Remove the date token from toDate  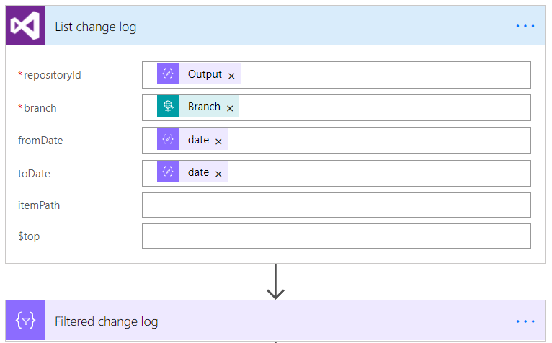click(x=218, y=174)
